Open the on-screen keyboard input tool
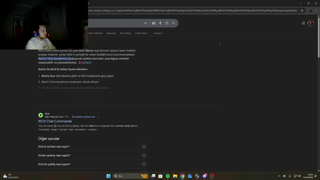Viewport: 320px width, 180px height. tap(153, 23)
